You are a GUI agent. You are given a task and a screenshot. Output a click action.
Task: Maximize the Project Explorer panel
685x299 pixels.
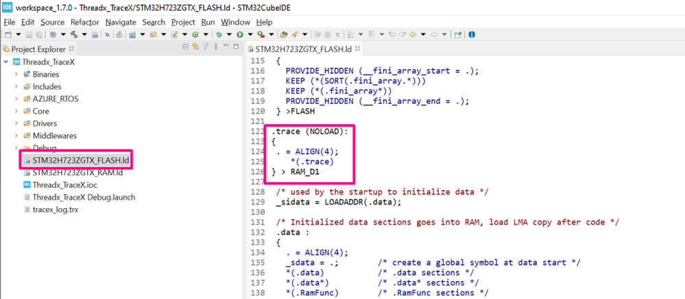tap(236, 47)
